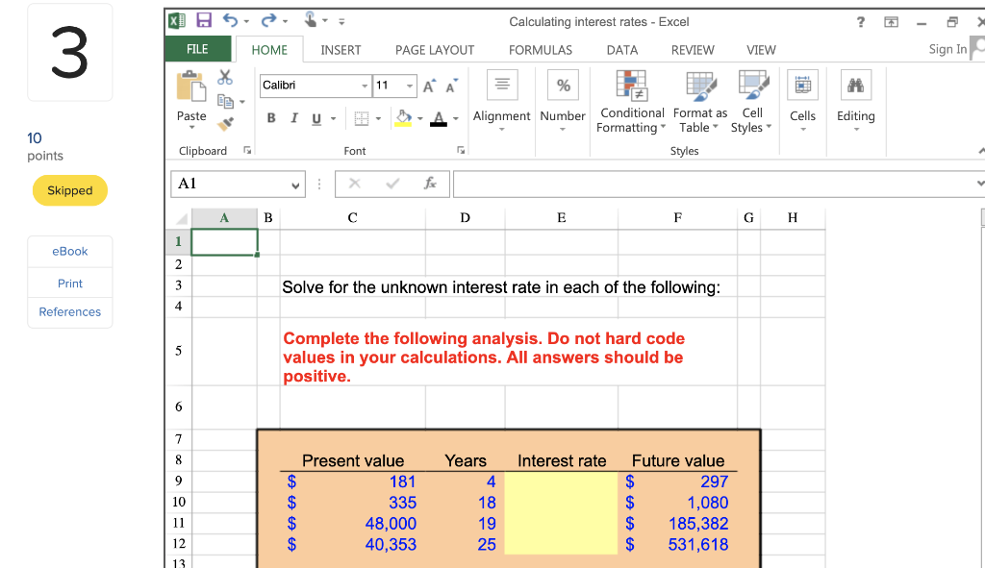
Task: Expand underline style options arrow
Action: (x=333, y=118)
